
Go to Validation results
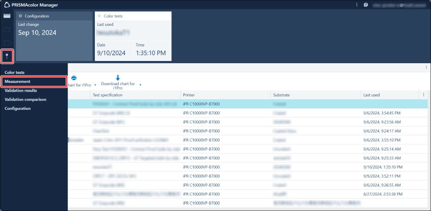pyautogui.click(x=20, y=90)
